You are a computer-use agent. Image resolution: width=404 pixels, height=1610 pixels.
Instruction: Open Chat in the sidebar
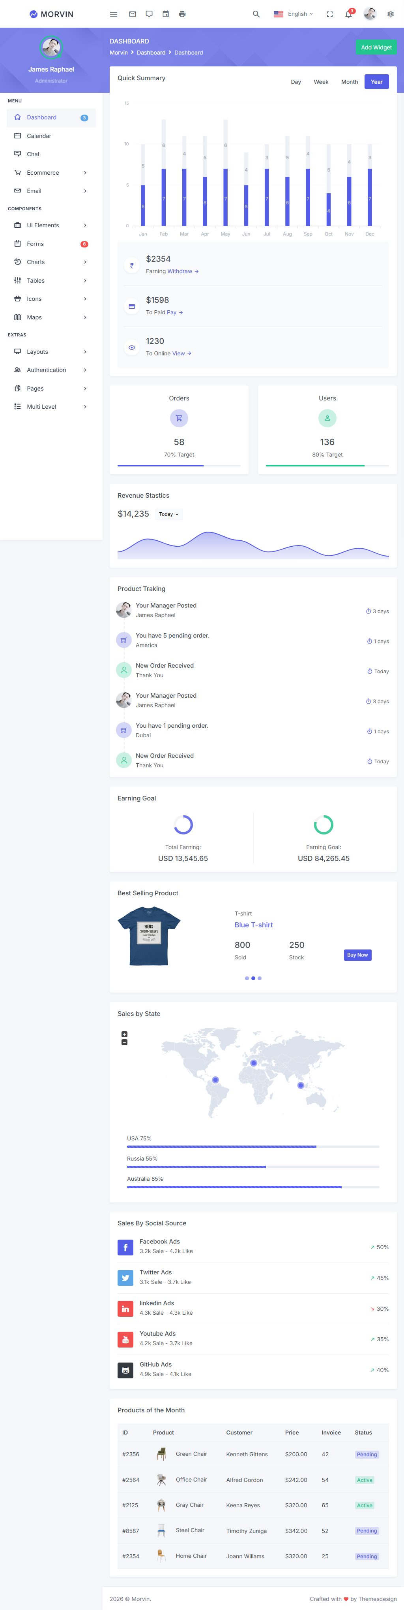pos(51,154)
